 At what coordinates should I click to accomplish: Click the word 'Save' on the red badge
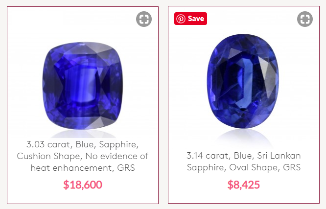pyautogui.click(x=196, y=19)
